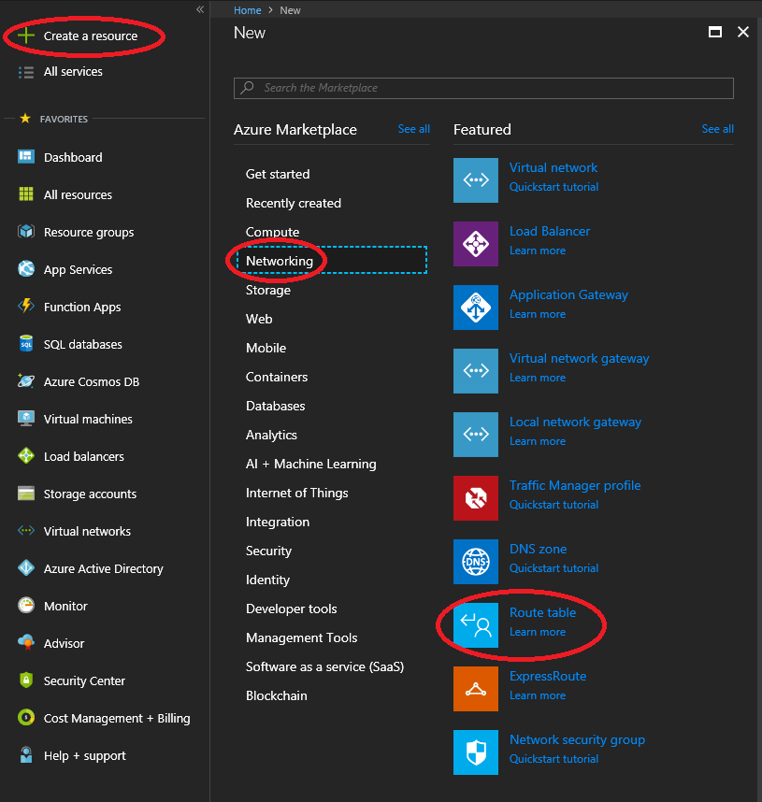Select the Security marketplace category
The width and height of the screenshot is (762, 802).
pyautogui.click(x=268, y=551)
